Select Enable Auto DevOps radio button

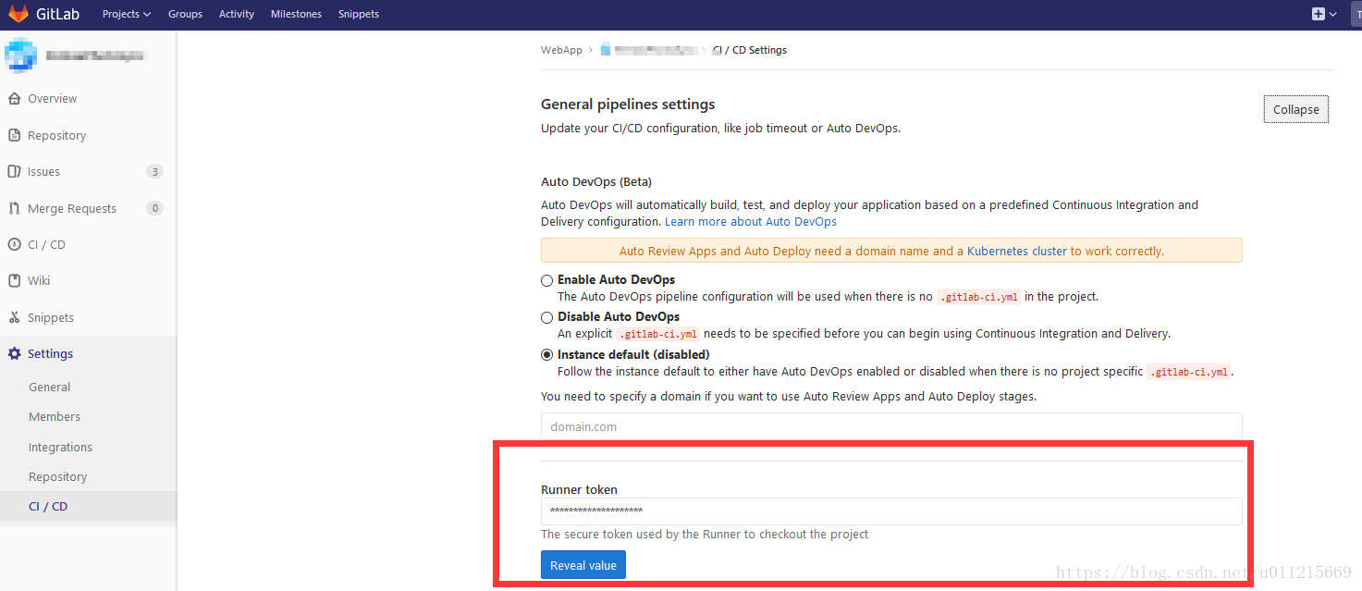click(x=547, y=280)
